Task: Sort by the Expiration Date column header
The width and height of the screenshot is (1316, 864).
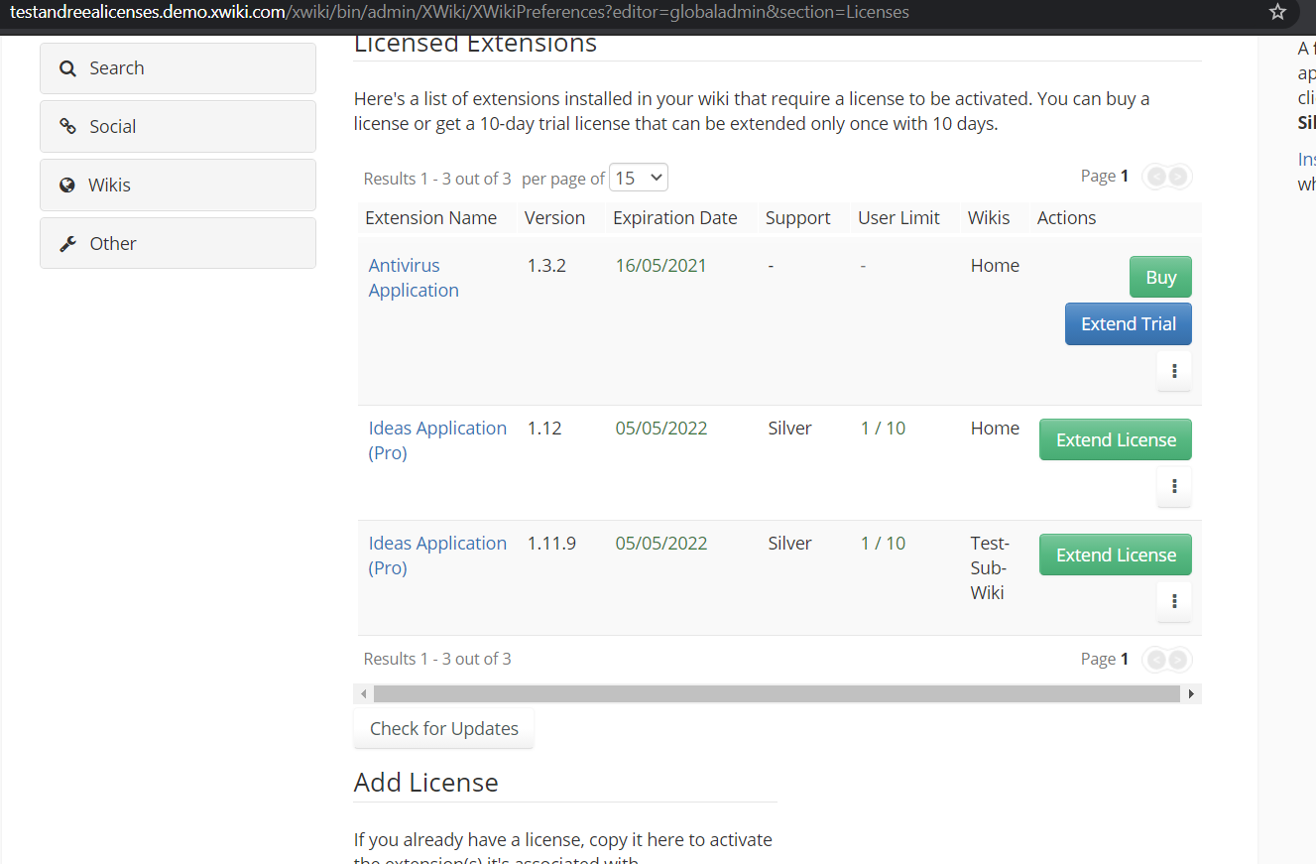Action: (x=675, y=217)
